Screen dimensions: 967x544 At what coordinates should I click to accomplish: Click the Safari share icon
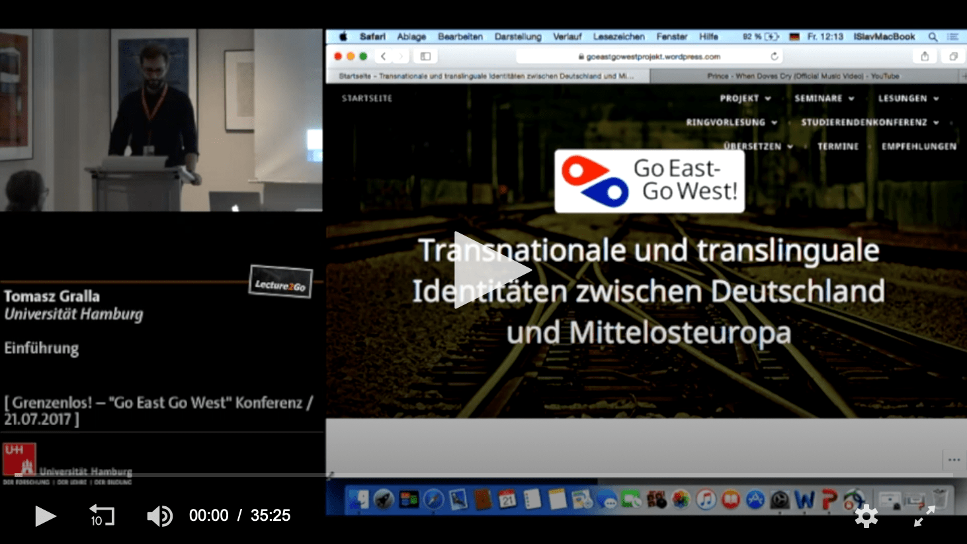pos(925,56)
